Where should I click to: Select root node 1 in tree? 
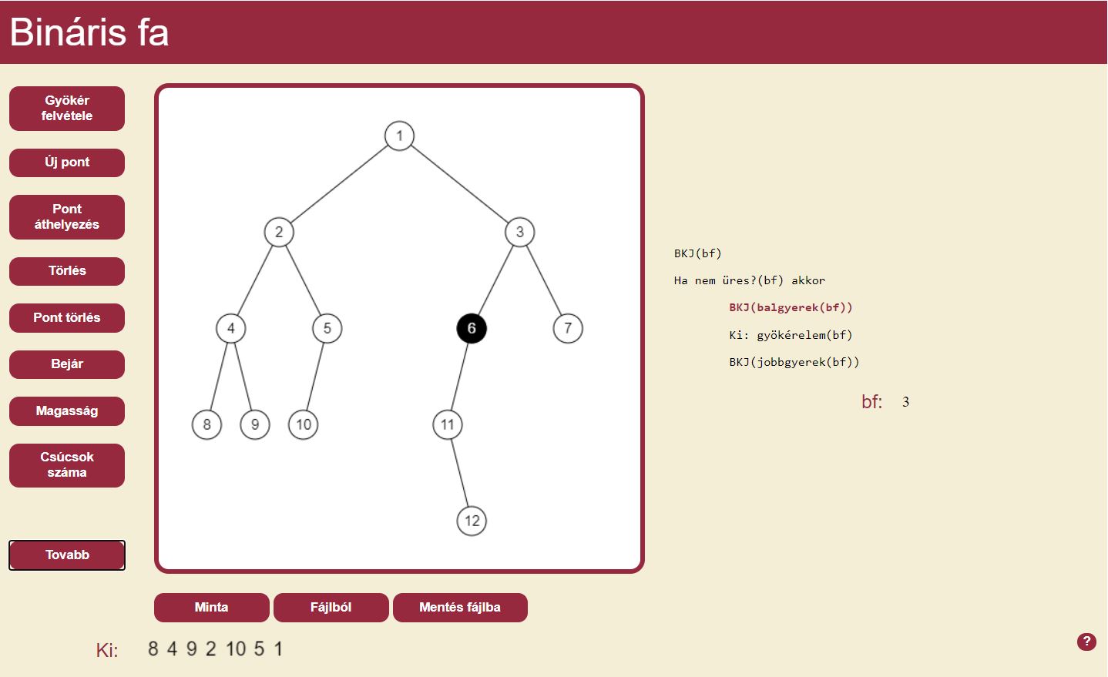(x=399, y=136)
